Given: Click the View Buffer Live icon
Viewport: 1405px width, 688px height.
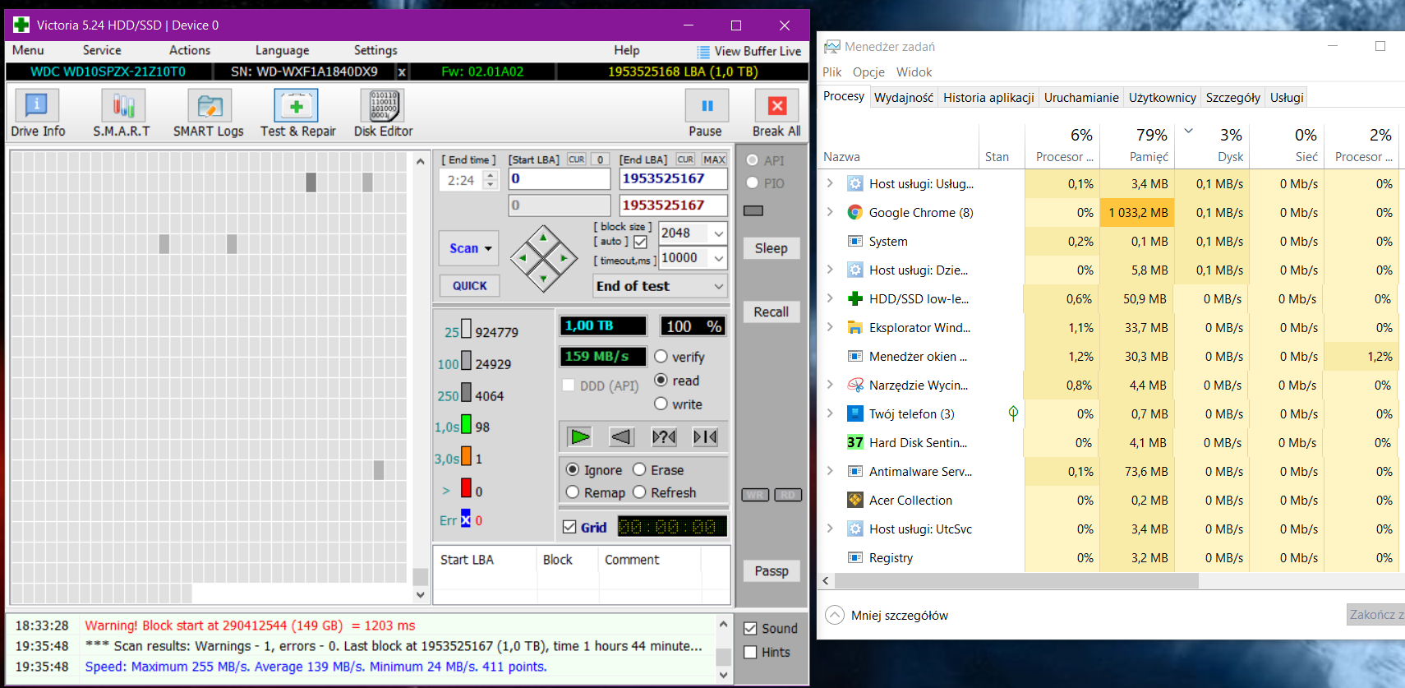Looking at the screenshot, I should click(x=703, y=52).
